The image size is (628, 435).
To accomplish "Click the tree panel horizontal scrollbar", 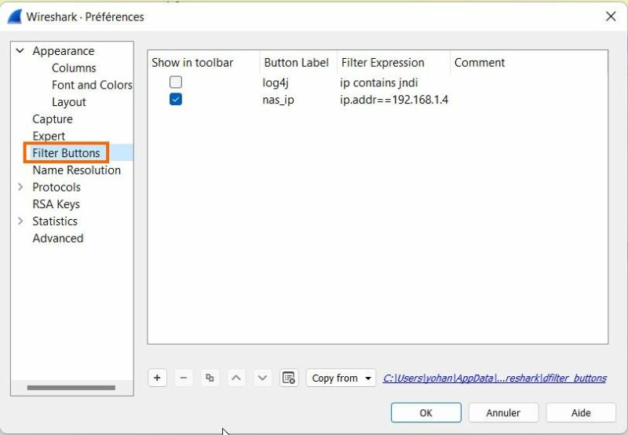I will (71, 387).
